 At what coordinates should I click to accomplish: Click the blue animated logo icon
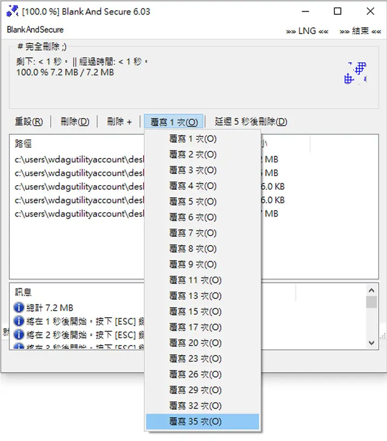tap(356, 73)
